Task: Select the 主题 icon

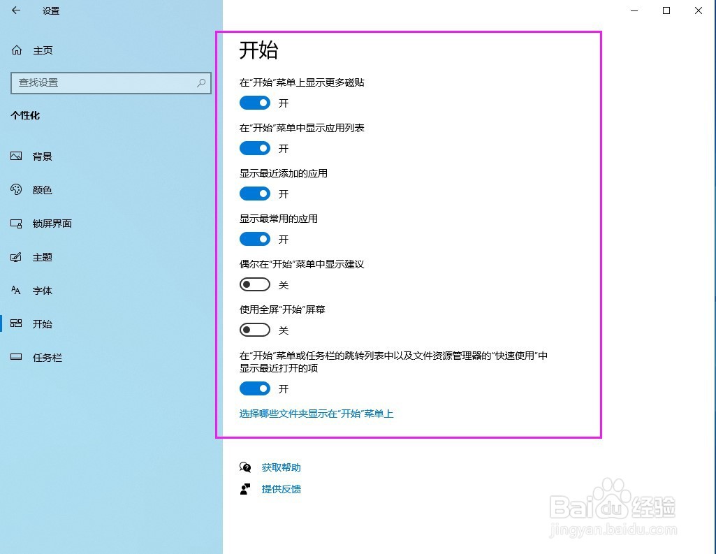Action: click(16, 257)
